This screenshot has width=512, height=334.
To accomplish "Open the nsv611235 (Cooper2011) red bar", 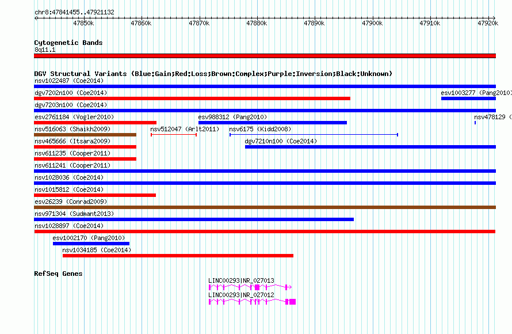I will 85,159.
